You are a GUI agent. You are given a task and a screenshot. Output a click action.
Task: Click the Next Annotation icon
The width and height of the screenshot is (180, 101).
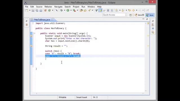coord(116,10)
